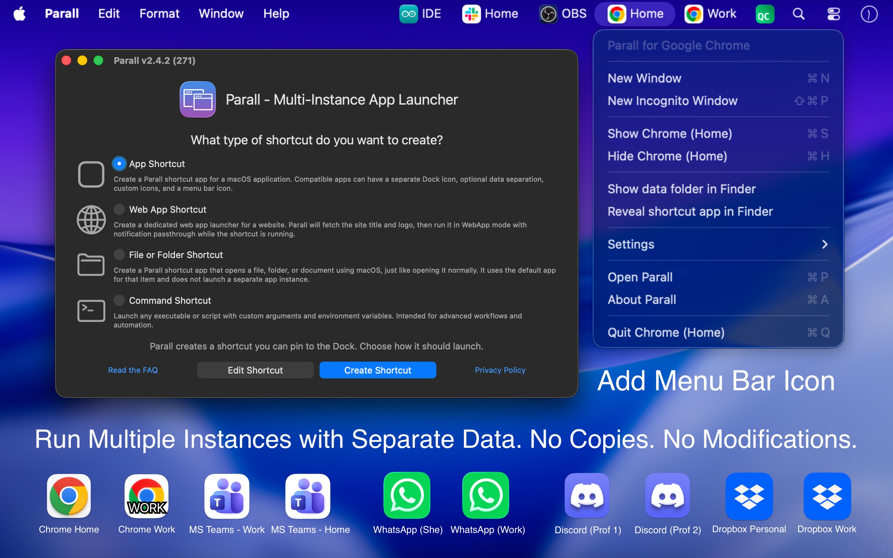Open Discord (Prof 2) icon
The image size is (893, 558).
[x=668, y=496]
